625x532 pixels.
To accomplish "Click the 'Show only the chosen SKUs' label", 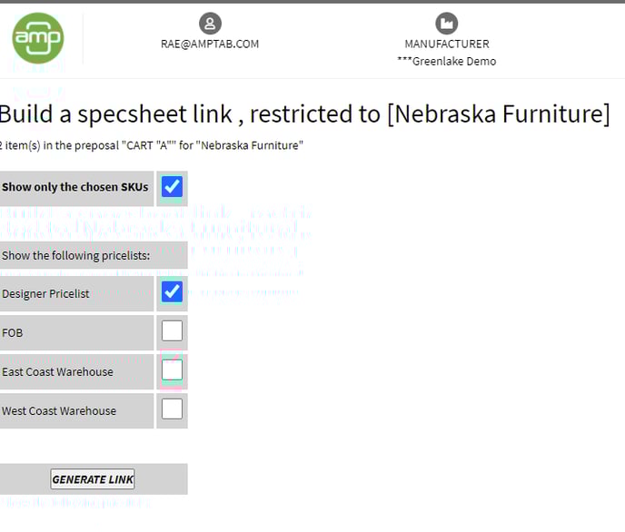I will 74,187.
